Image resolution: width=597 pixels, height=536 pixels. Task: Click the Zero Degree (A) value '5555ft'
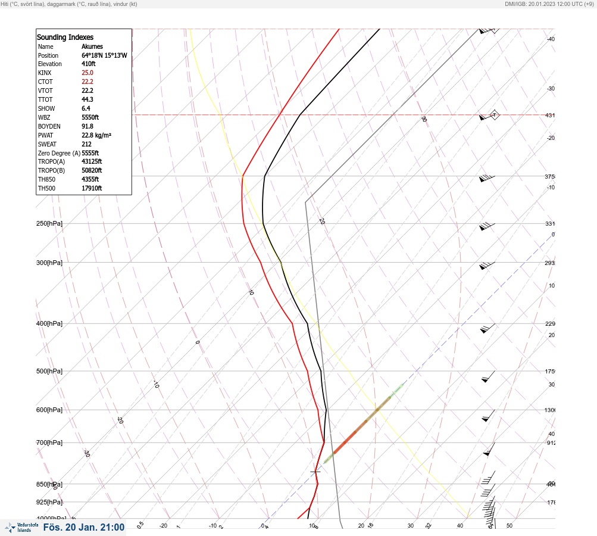[x=90, y=153]
